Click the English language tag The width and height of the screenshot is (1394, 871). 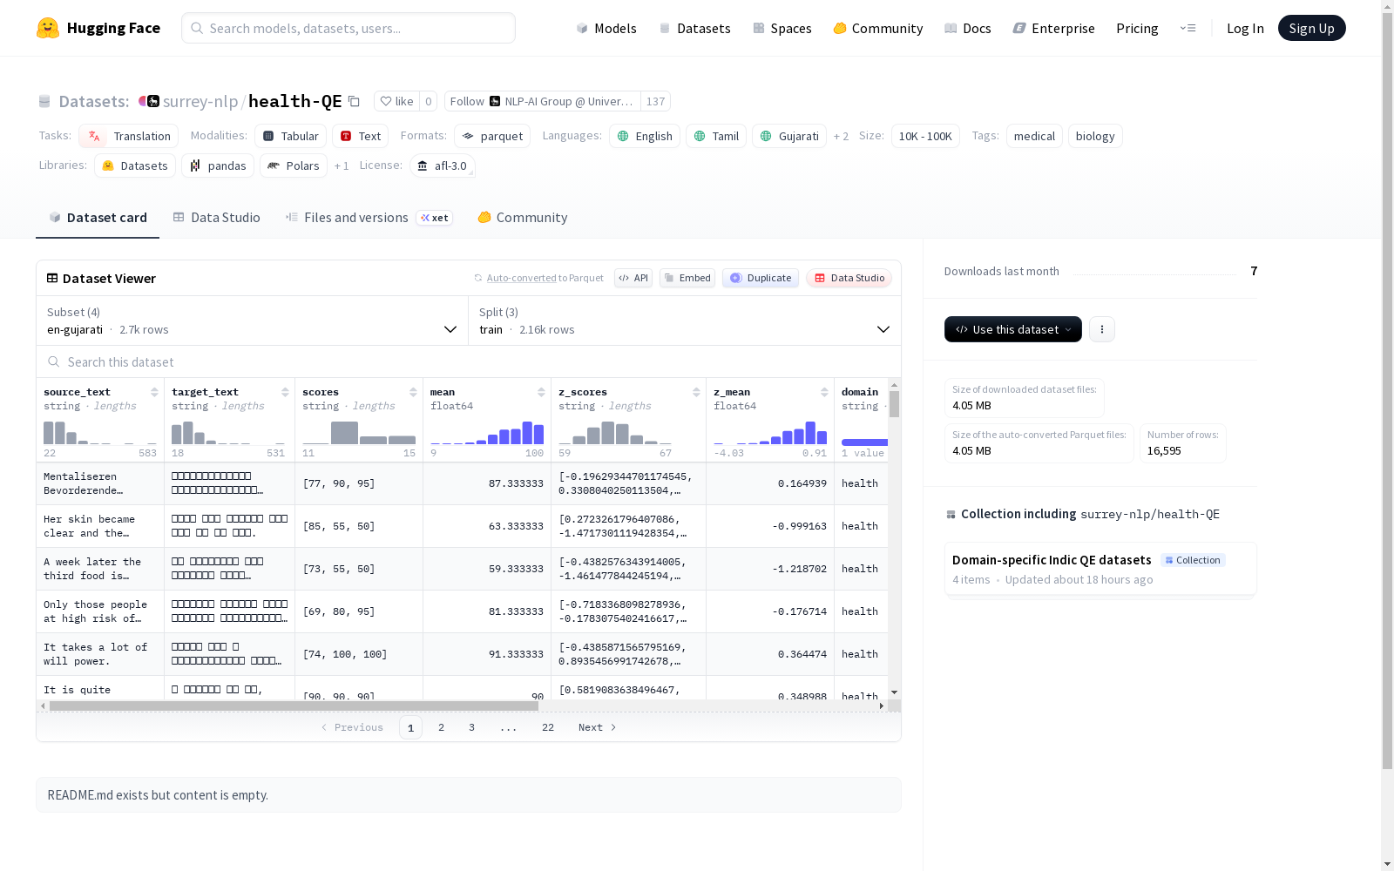(645, 136)
